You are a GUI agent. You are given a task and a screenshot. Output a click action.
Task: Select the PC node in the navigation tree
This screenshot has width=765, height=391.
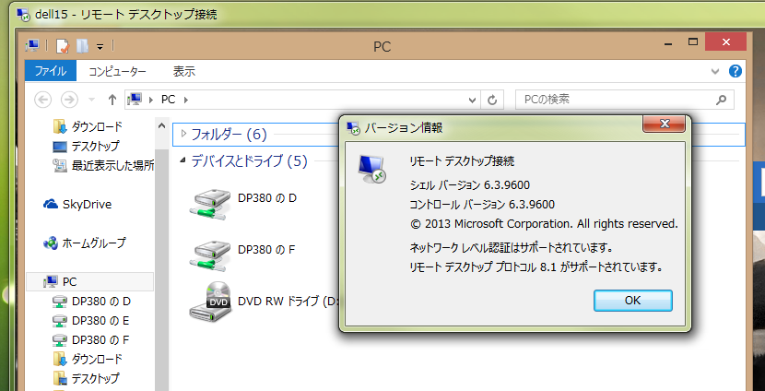[89, 281]
